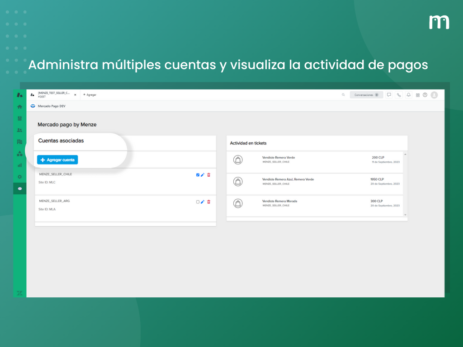
Task: Select the Mercado Pago app sidebar icon
Action: point(19,188)
